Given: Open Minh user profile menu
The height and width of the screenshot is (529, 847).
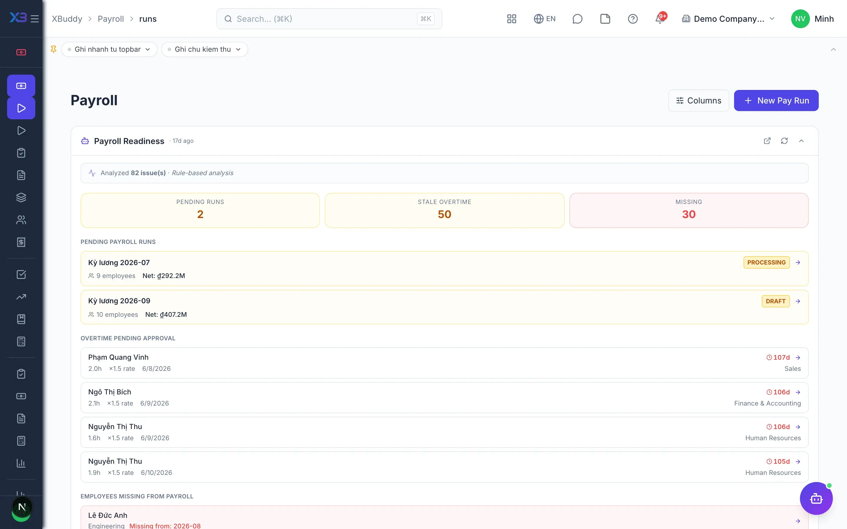Looking at the screenshot, I should point(812,19).
